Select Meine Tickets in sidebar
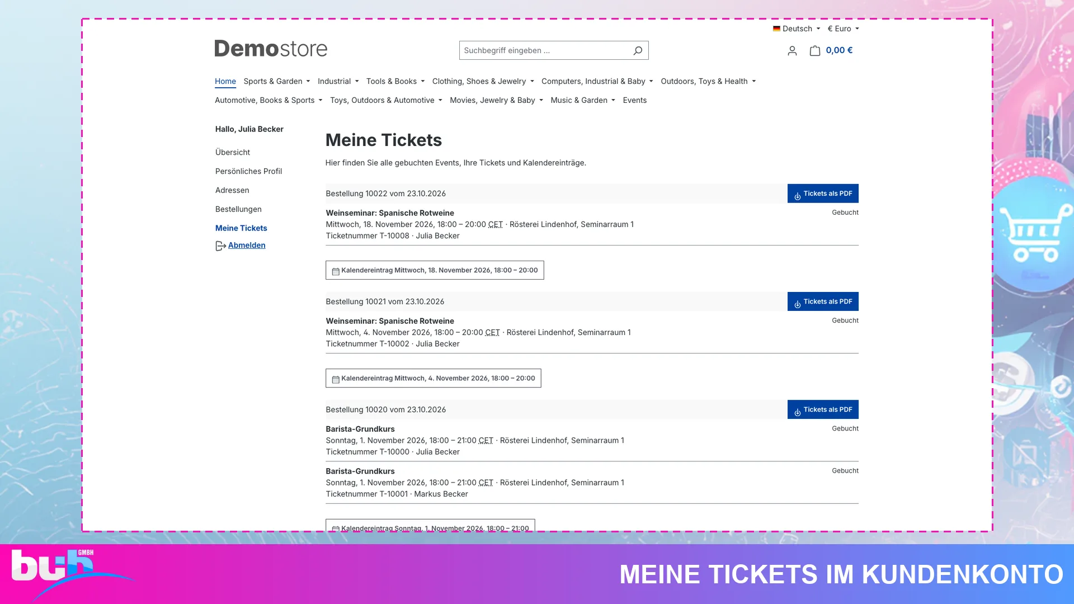Viewport: 1074px width, 604px height. coord(241,228)
